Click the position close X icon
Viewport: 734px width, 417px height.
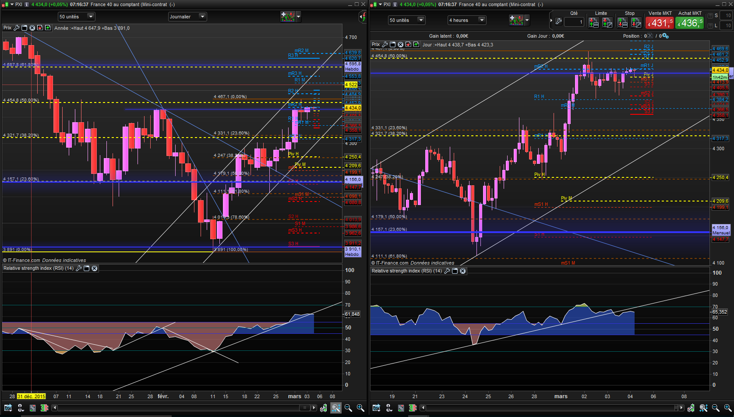[x=650, y=36]
